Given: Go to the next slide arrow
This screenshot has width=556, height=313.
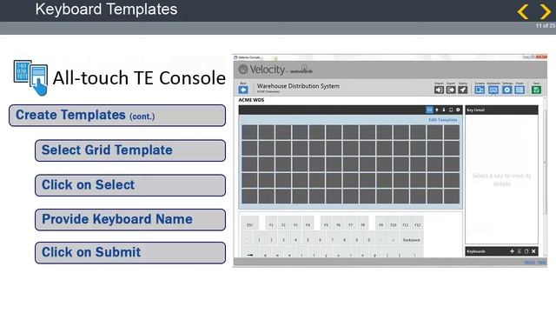Looking at the screenshot, I should (x=546, y=11).
